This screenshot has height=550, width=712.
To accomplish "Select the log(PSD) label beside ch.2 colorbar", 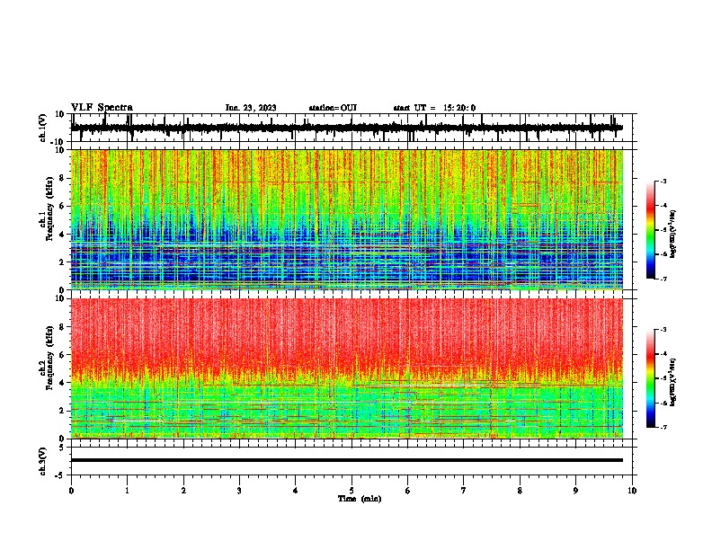I will point(672,382).
